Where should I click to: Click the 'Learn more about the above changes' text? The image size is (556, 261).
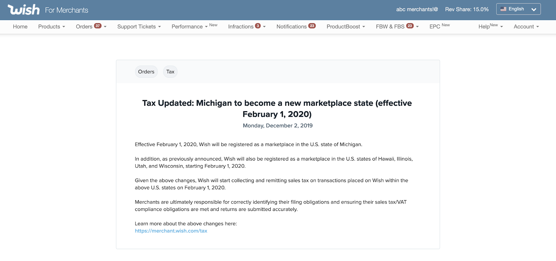(186, 223)
